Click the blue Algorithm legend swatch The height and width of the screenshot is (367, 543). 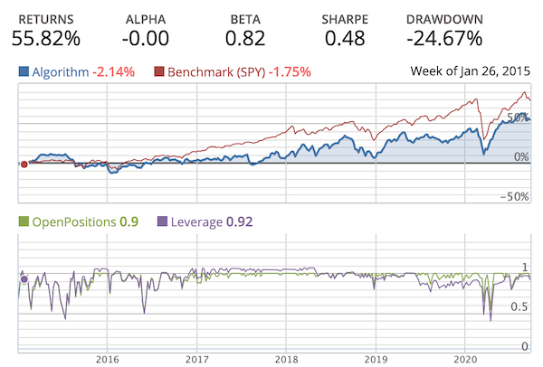[24, 71]
